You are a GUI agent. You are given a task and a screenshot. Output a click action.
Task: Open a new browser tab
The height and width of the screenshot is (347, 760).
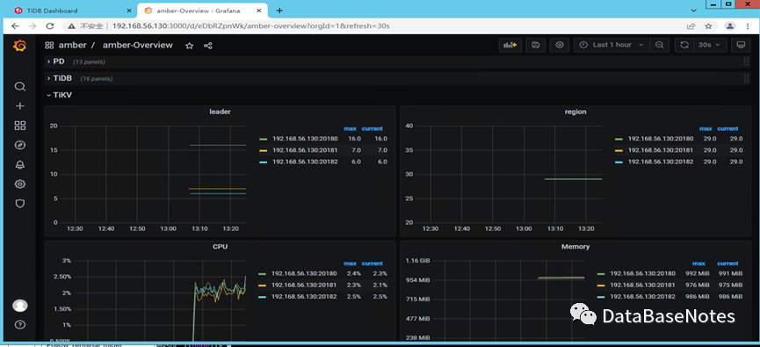coord(279,11)
